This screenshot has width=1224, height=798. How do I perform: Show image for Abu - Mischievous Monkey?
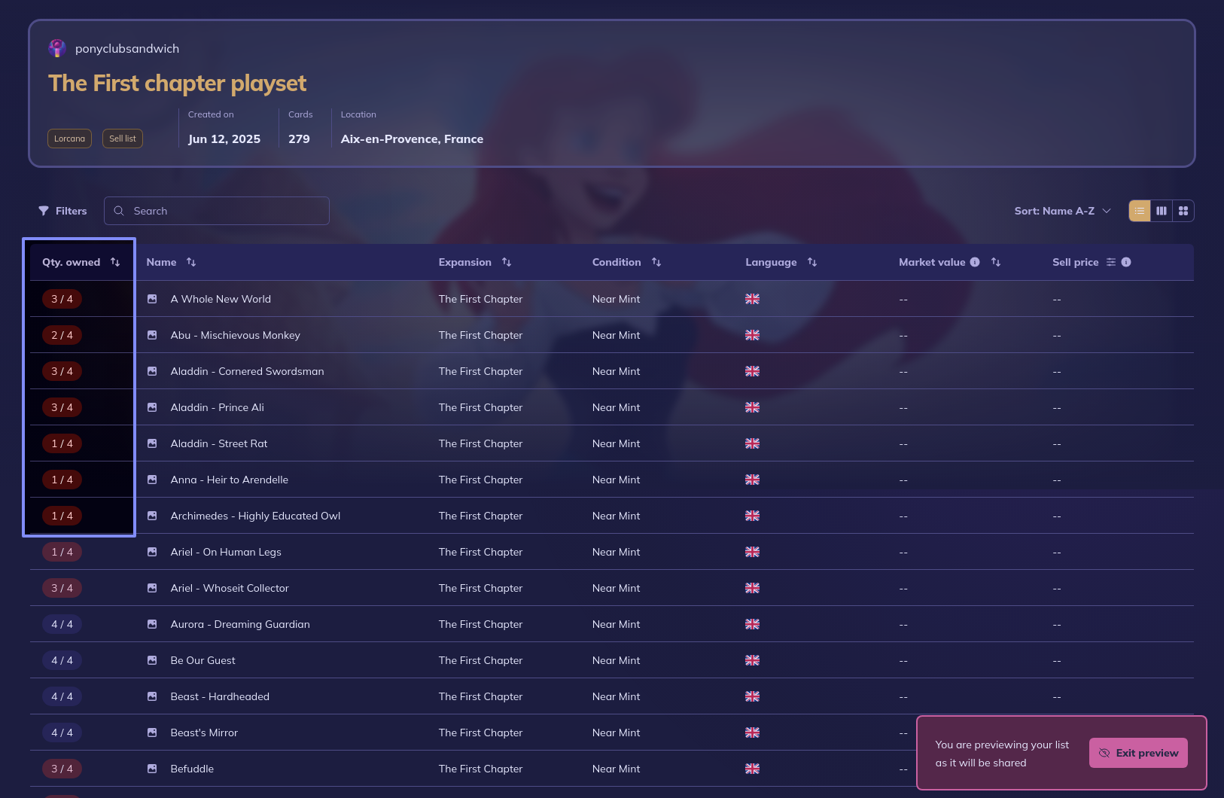[152, 335]
